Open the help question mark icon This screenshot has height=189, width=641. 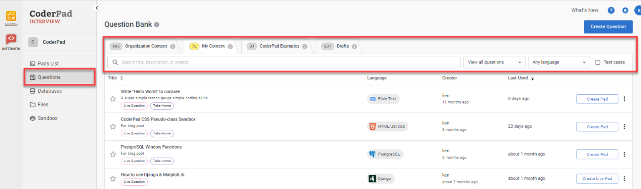tap(611, 10)
